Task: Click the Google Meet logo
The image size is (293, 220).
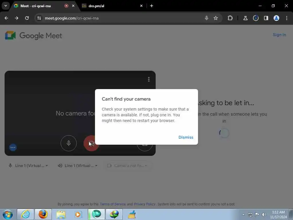Action: click(33, 36)
